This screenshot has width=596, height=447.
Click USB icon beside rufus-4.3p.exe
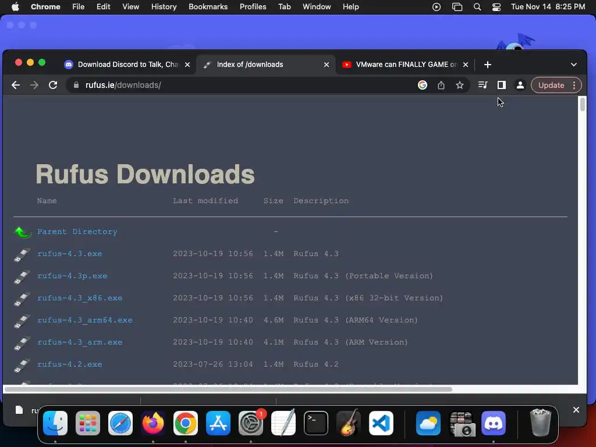[x=22, y=276]
